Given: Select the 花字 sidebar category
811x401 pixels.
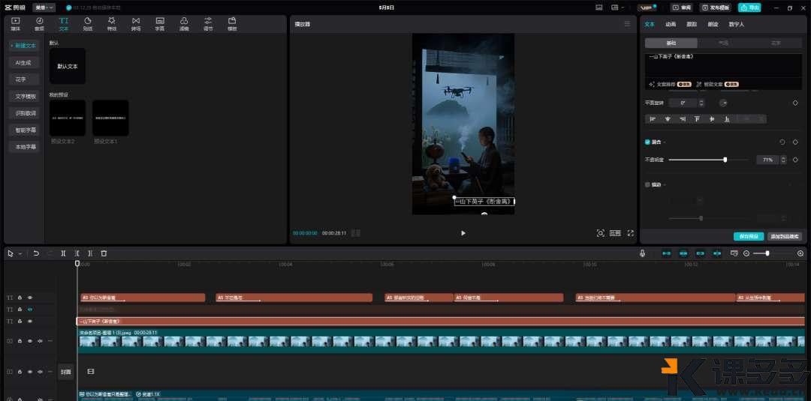Looking at the screenshot, I should 24,79.
